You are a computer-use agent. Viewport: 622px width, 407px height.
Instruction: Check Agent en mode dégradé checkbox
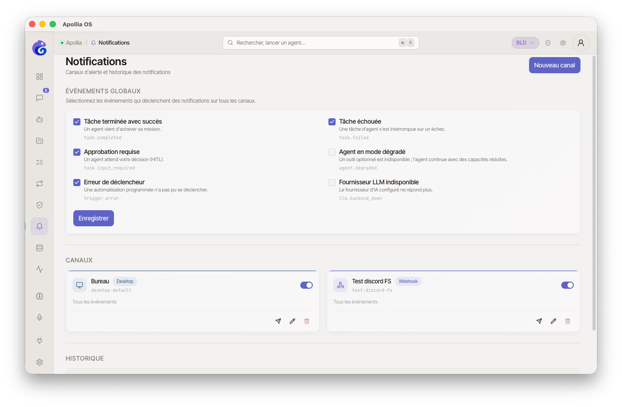pyautogui.click(x=332, y=152)
